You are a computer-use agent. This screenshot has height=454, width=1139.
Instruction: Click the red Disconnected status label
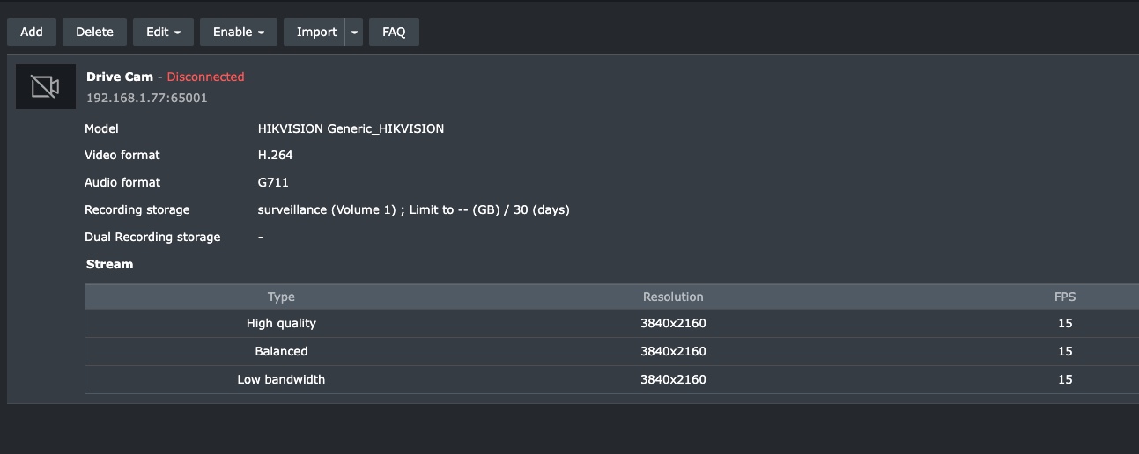tap(205, 77)
